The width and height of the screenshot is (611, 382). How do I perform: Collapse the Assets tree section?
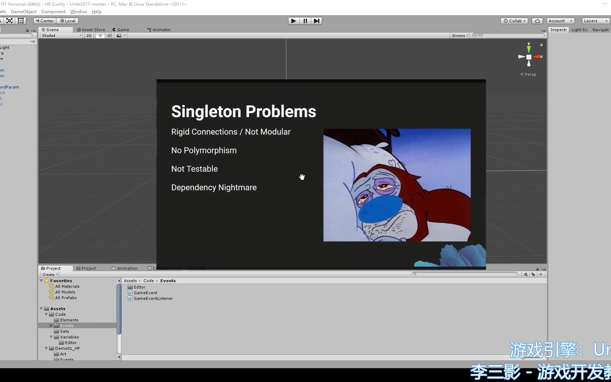click(41, 309)
